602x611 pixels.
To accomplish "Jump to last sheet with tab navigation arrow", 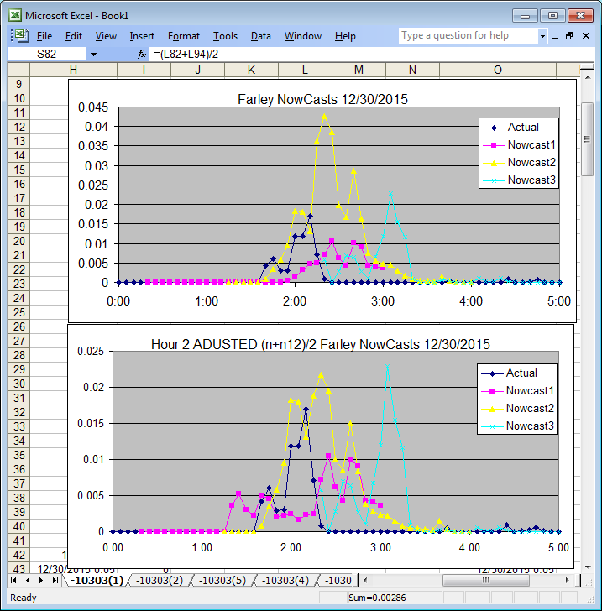I will tap(55, 581).
